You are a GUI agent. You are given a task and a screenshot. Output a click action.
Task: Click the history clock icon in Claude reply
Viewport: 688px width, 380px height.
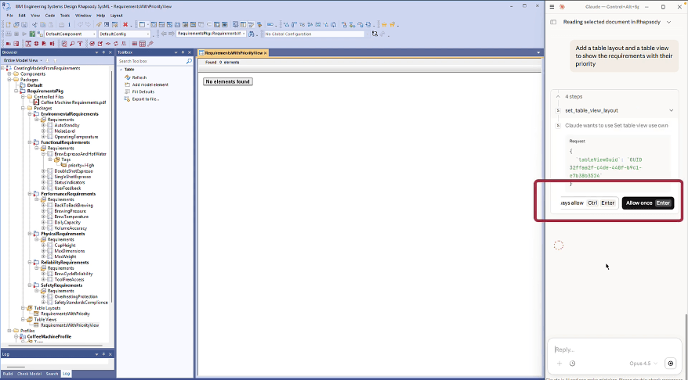point(572,364)
